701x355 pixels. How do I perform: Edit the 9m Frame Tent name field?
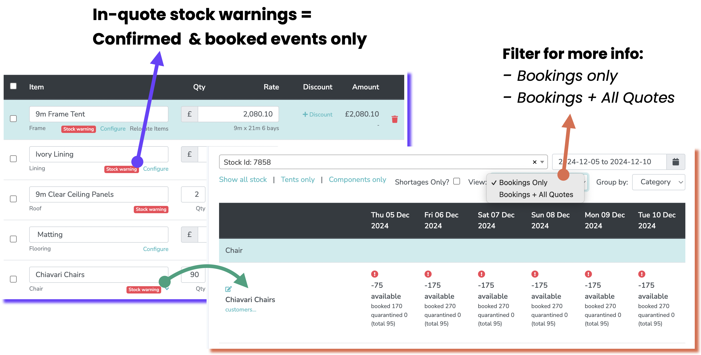point(99,114)
